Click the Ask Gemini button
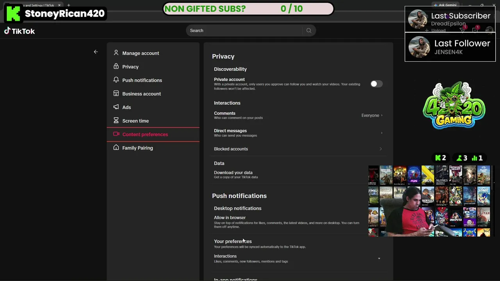This screenshot has height=281, width=500. coord(445,5)
